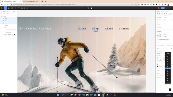173x97 pixels.
Task: Click the Align right icon
Action: [x=162, y=14]
